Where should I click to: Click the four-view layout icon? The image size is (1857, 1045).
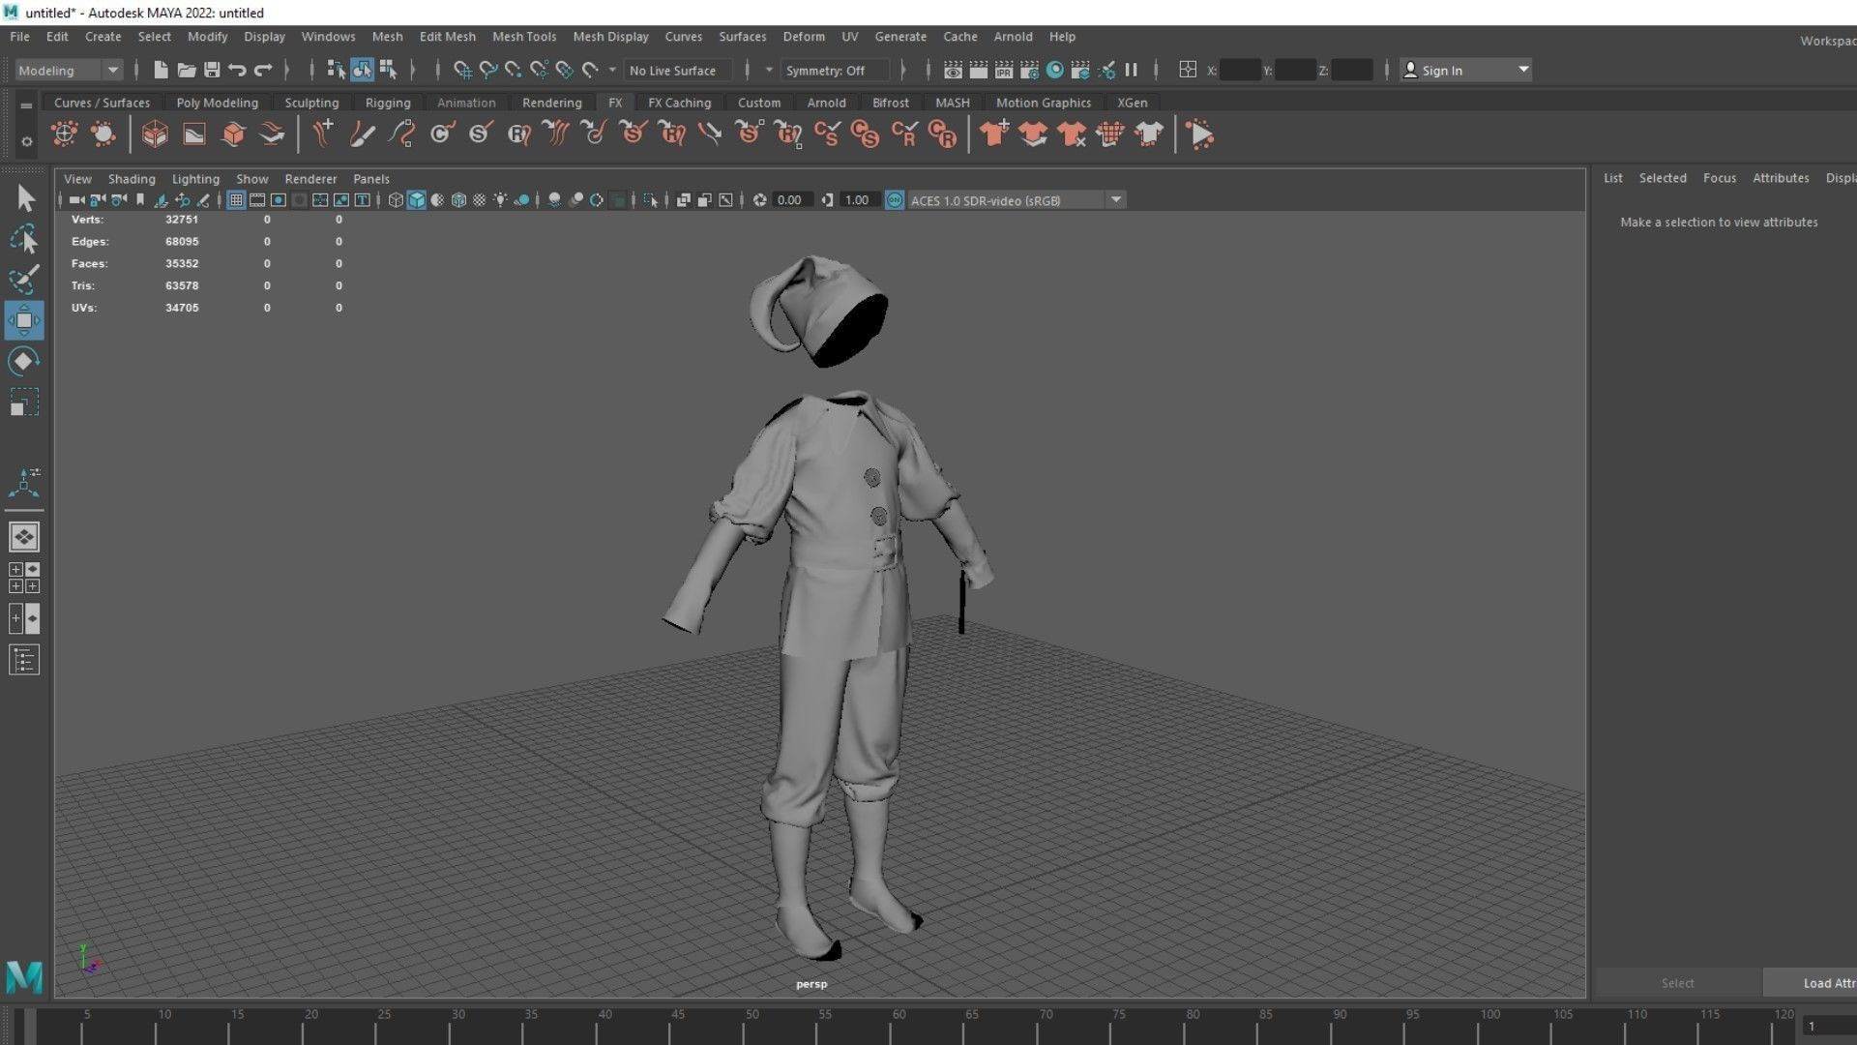[x=24, y=578]
